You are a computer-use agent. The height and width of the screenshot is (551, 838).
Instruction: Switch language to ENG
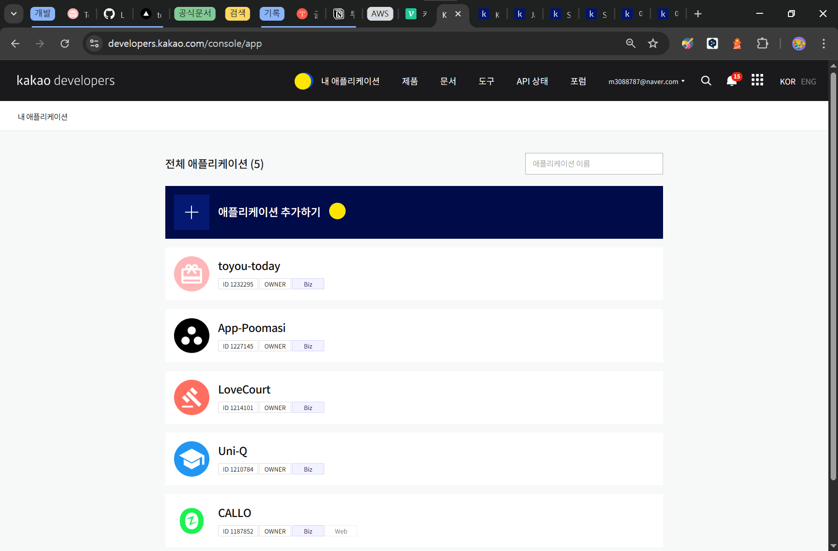(x=809, y=82)
